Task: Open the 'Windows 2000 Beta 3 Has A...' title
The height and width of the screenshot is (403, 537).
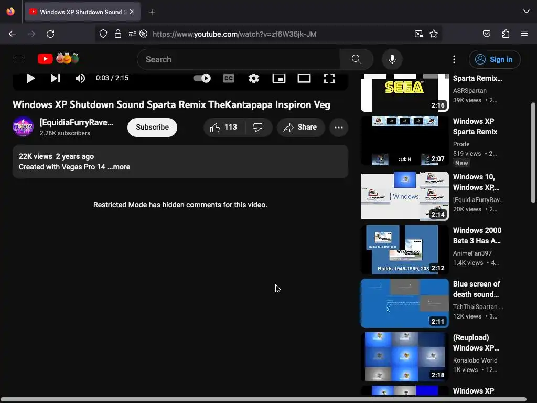Action: [477, 236]
